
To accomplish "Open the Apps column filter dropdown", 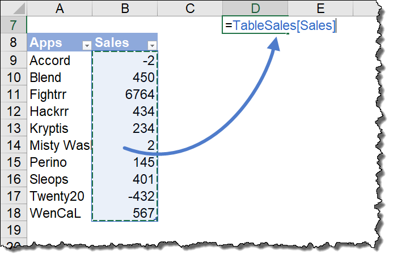I will click(87, 45).
